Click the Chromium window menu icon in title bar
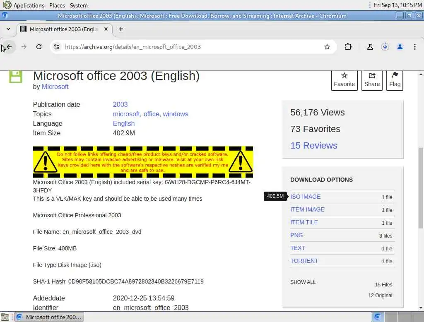Viewport: 424px width, 322px height. (x=5, y=16)
